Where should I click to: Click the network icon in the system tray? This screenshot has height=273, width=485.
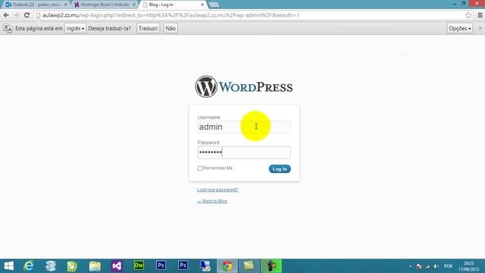coord(427,266)
